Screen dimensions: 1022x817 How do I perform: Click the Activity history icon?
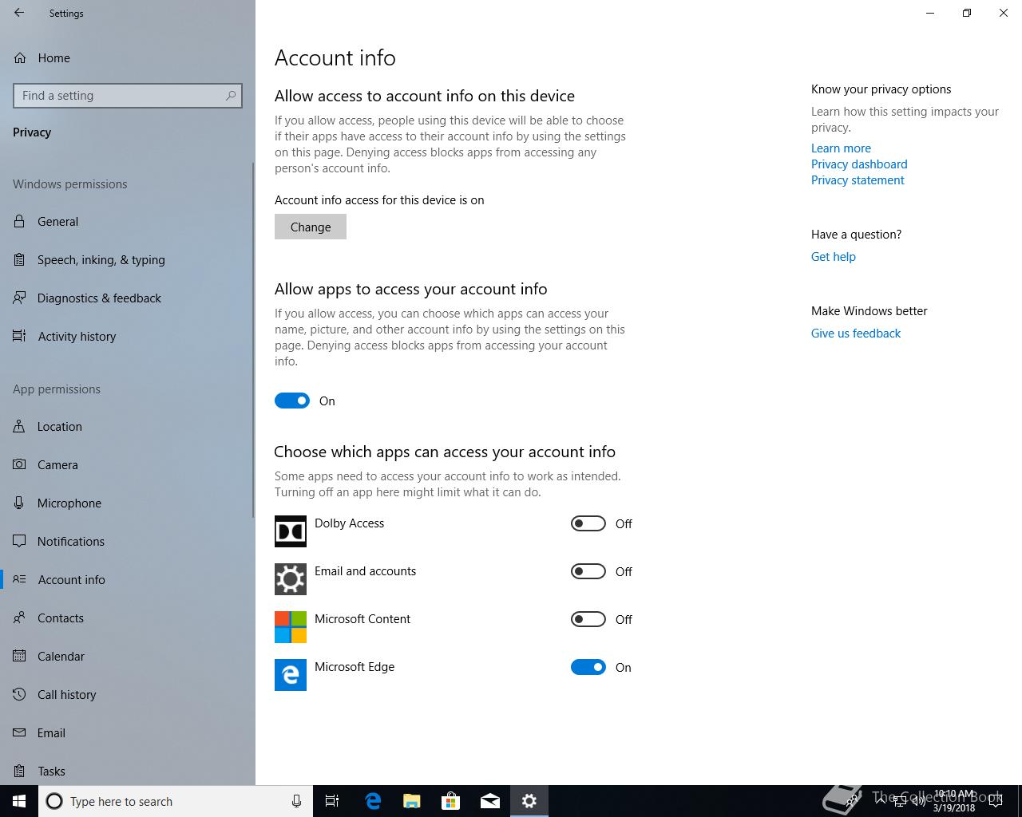(19, 336)
